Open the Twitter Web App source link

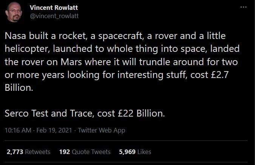pyautogui.click(x=102, y=130)
